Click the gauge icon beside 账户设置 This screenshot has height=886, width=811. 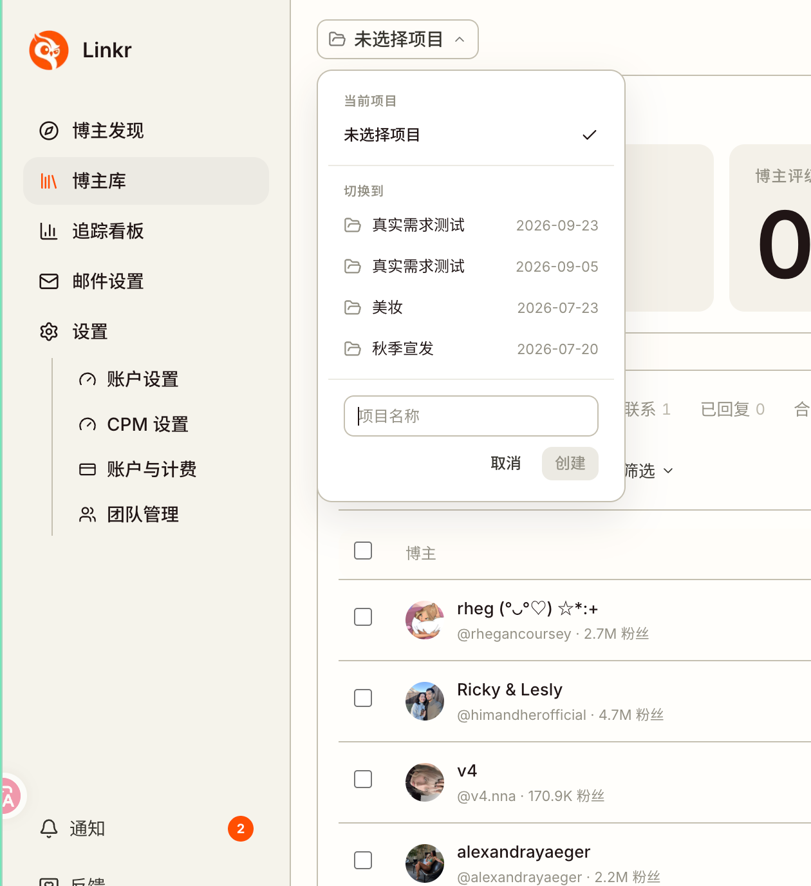tap(88, 379)
